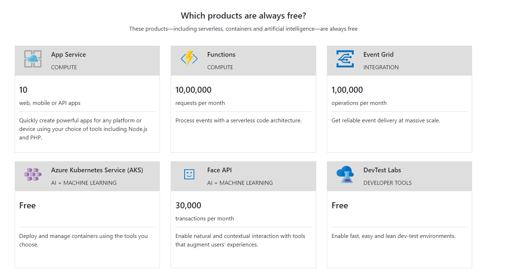Image resolution: width=524 pixels, height=280 pixels.
Task: Click the '1,00,000' operations value
Action: click(347, 90)
